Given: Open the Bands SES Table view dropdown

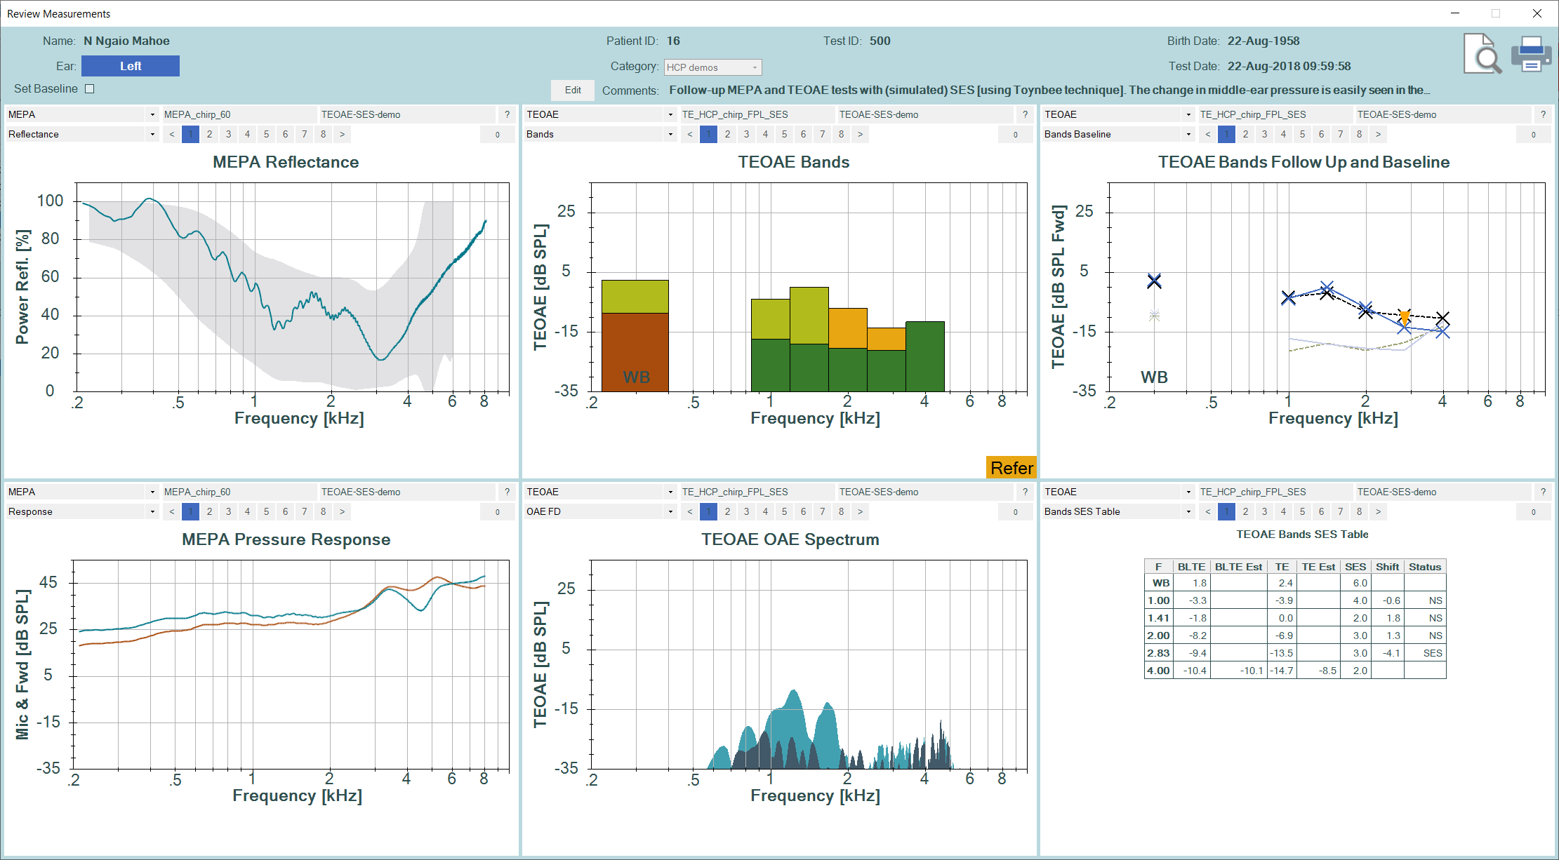Looking at the screenshot, I should [1118, 511].
